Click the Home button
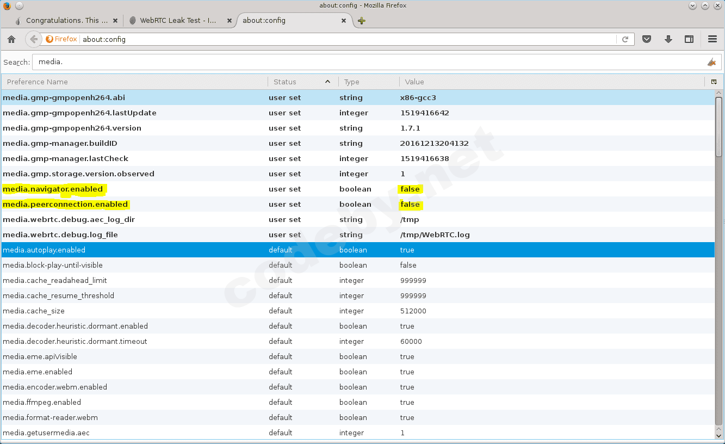This screenshot has width=725, height=444. pyautogui.click(x=11, y=39)
